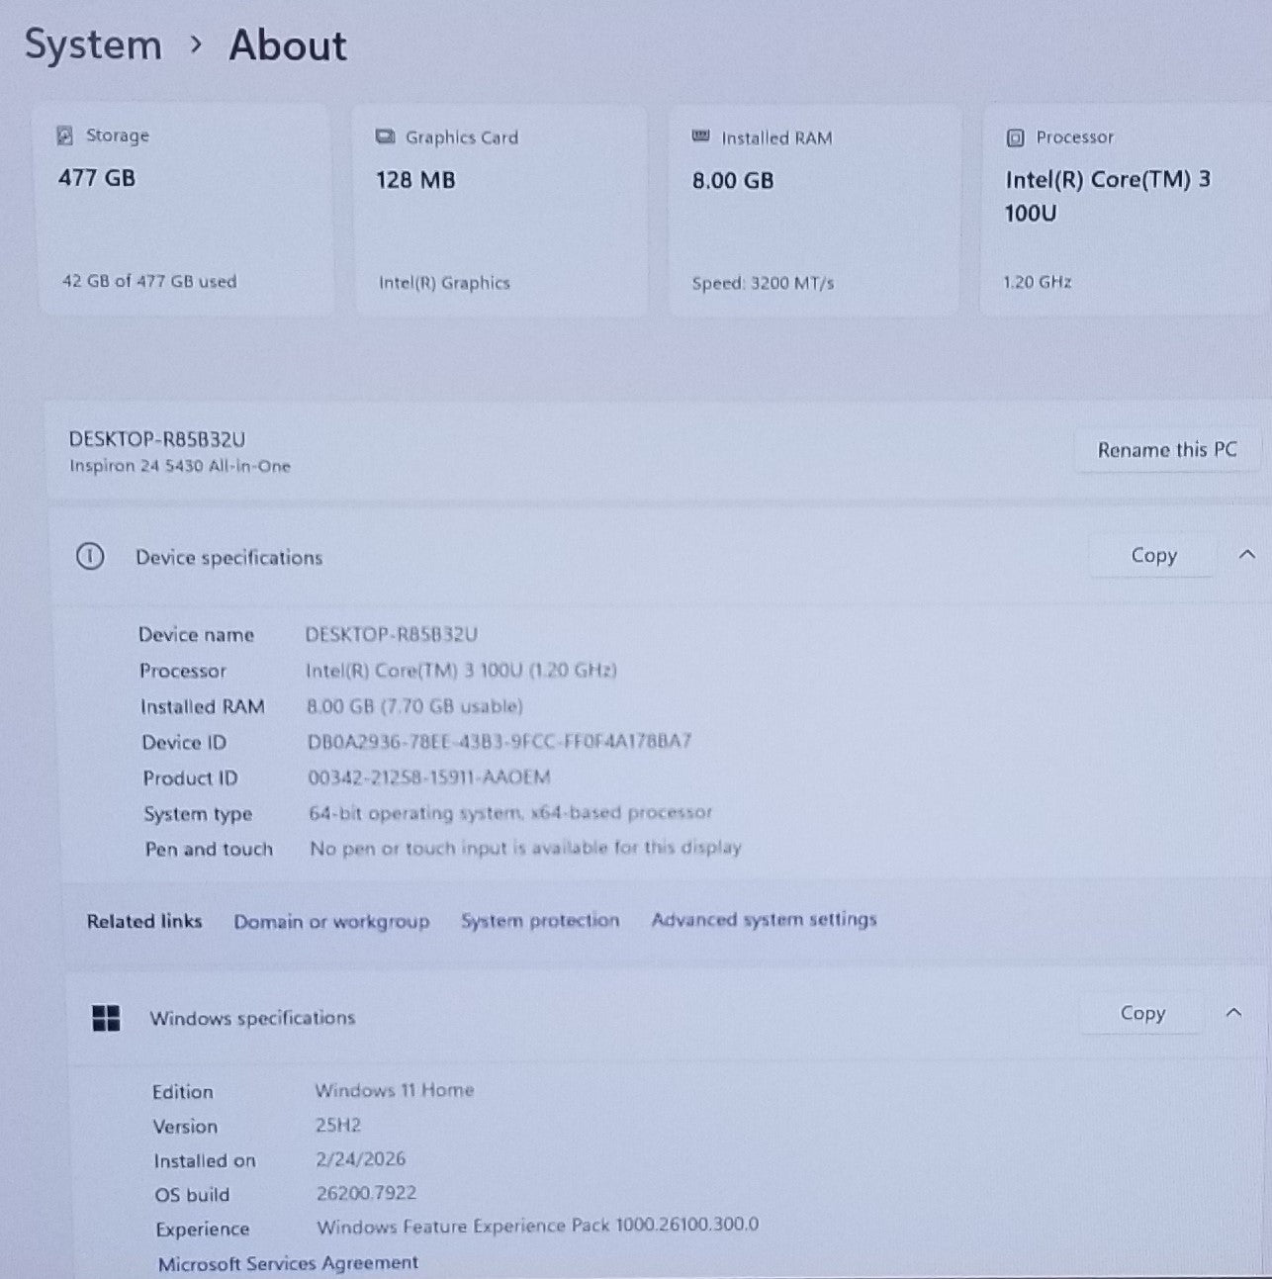Open System protection settings

540,920
